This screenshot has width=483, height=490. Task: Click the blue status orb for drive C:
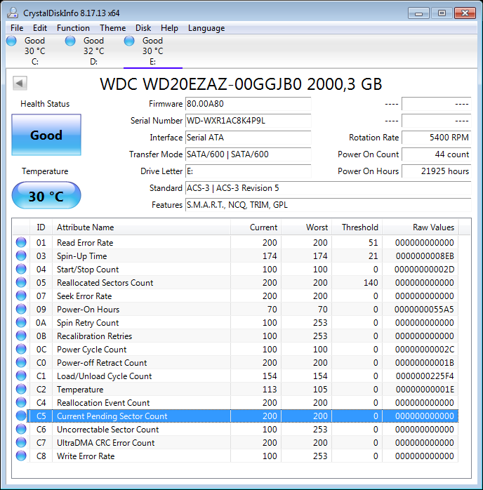(11, 41)
